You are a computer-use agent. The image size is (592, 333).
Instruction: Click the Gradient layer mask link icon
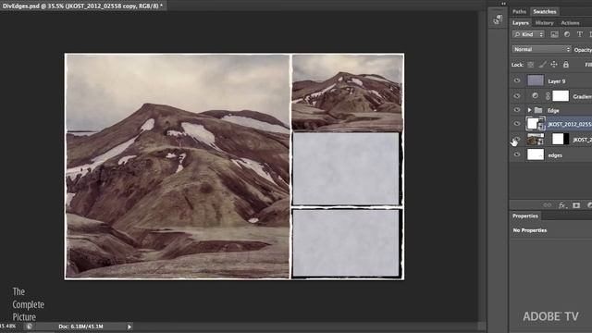[548, 96]
